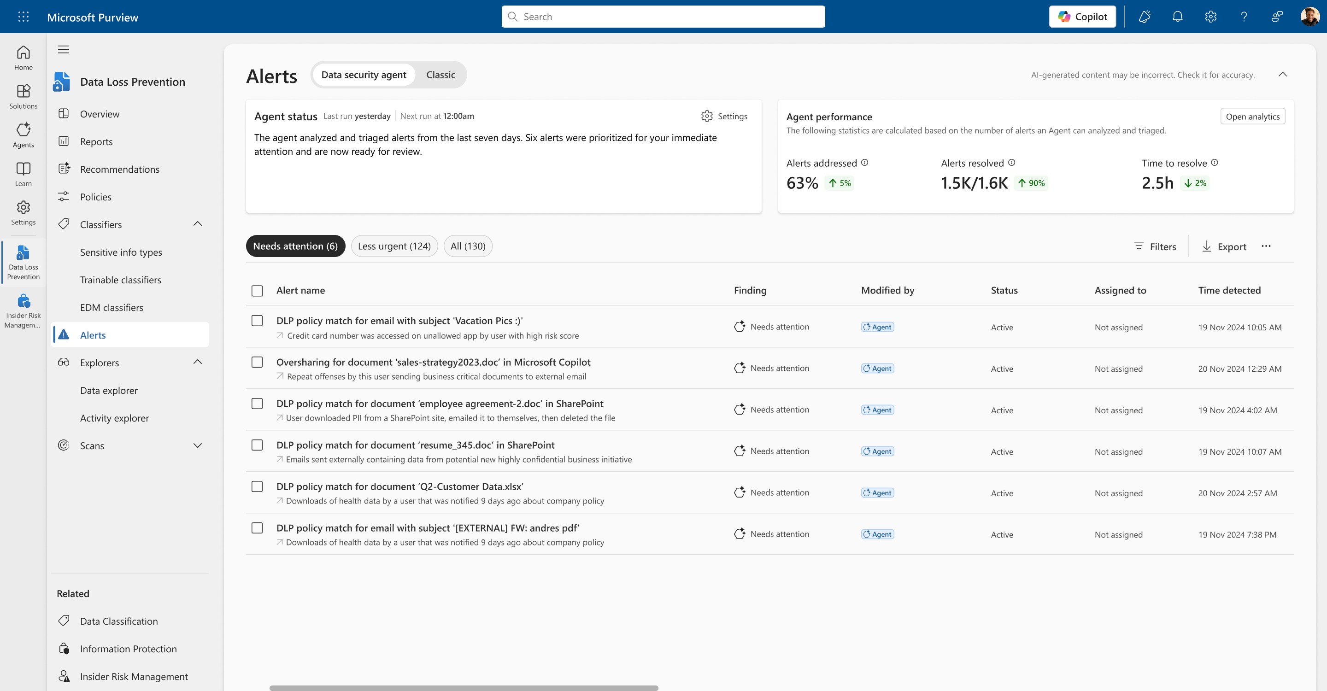1327x691 pixels.
Task: Check the sales-strategy2023.doc alert checkbox
Action: (257, 363)
